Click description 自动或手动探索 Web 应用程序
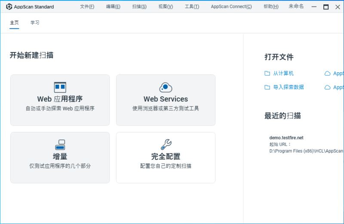This screenshot has width=344, height=224. pos(60,108)
